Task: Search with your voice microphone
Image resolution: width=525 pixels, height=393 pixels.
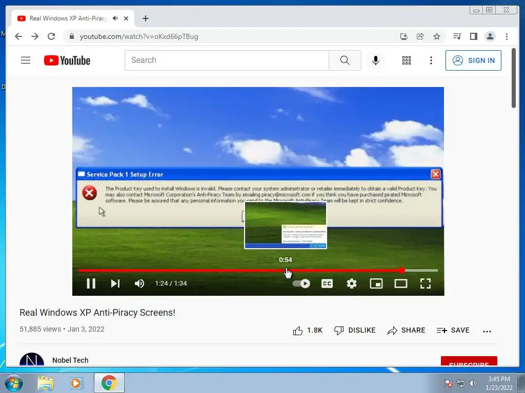Action: coord(376,60)
